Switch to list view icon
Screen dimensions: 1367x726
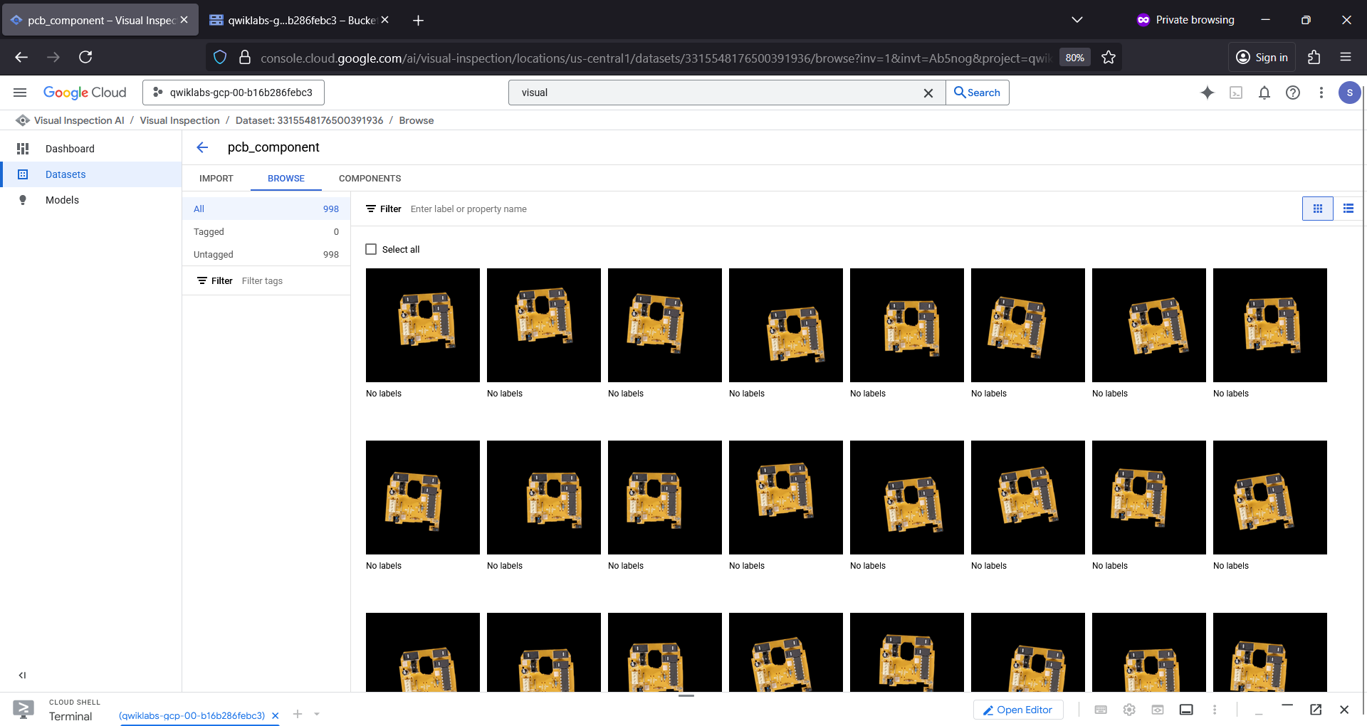tap(1348, 209)
